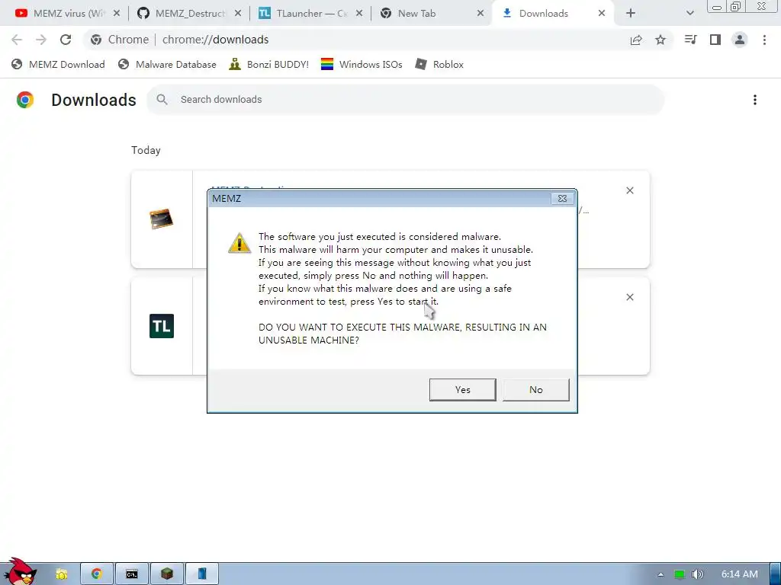Click the warning icon in MEMZ dialog
This screenshot has height=585, width=781.
239,243
